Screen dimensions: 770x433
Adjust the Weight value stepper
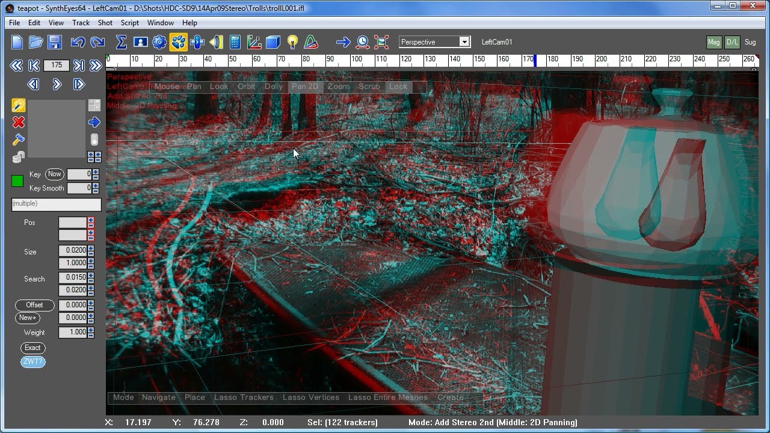pos(91,333)
